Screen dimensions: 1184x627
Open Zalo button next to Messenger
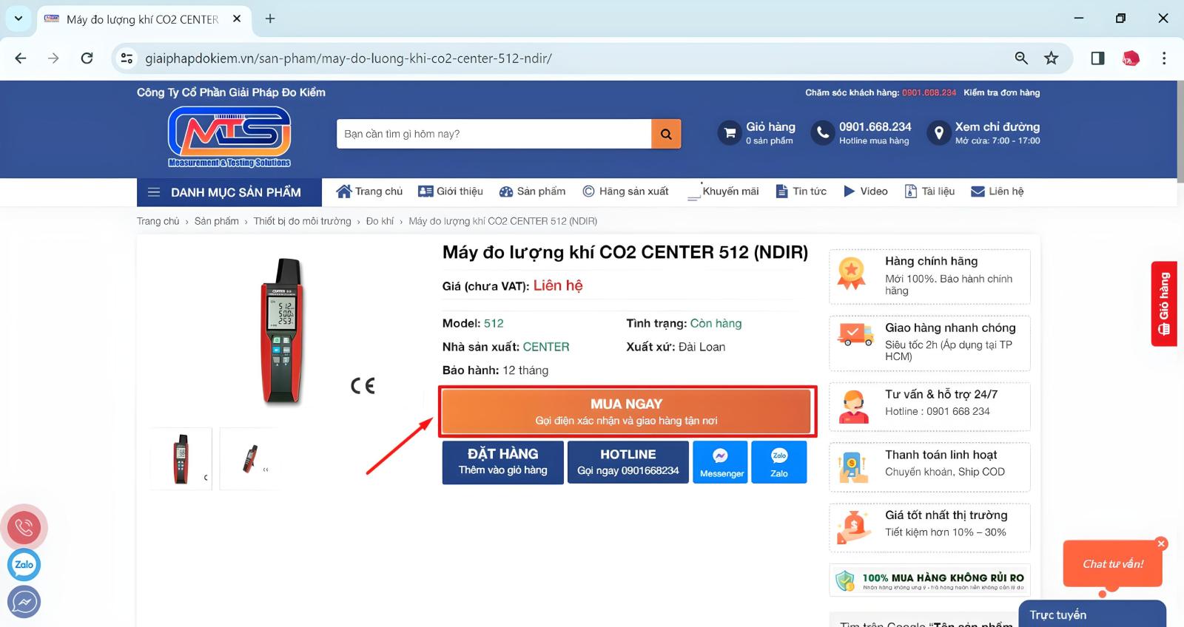779,463
